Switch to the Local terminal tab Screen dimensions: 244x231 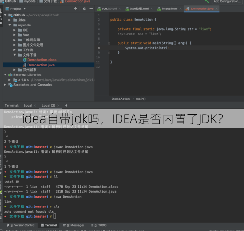click(28, 106)
